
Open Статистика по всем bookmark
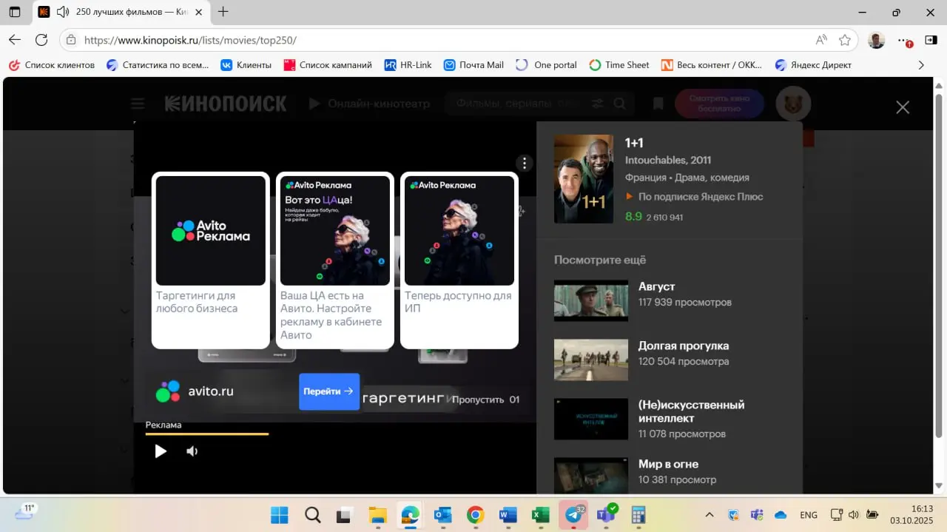(x=158, y=65)
